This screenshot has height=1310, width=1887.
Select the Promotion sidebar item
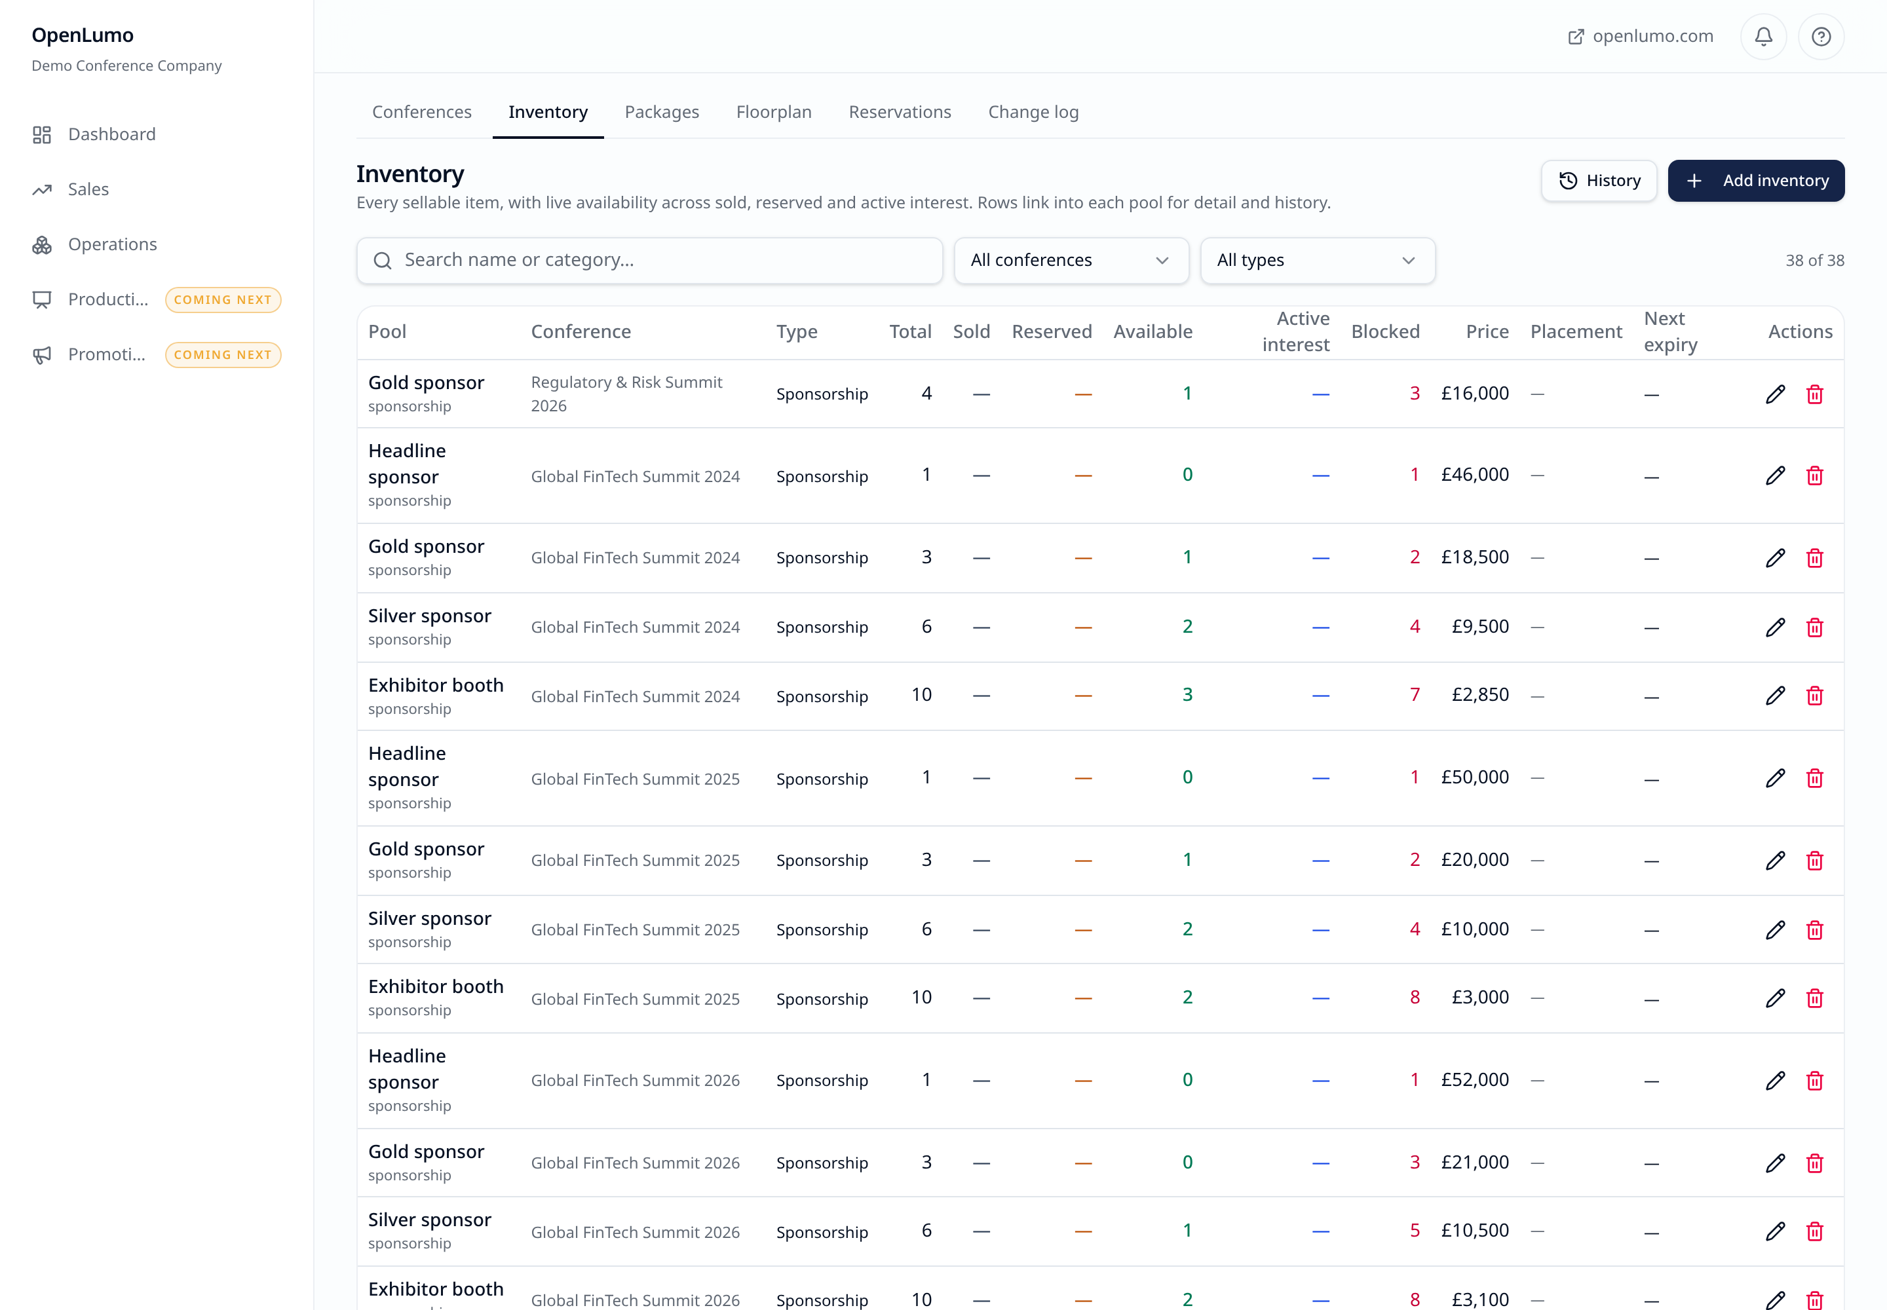pyautogui.click(x=157, y=354)
